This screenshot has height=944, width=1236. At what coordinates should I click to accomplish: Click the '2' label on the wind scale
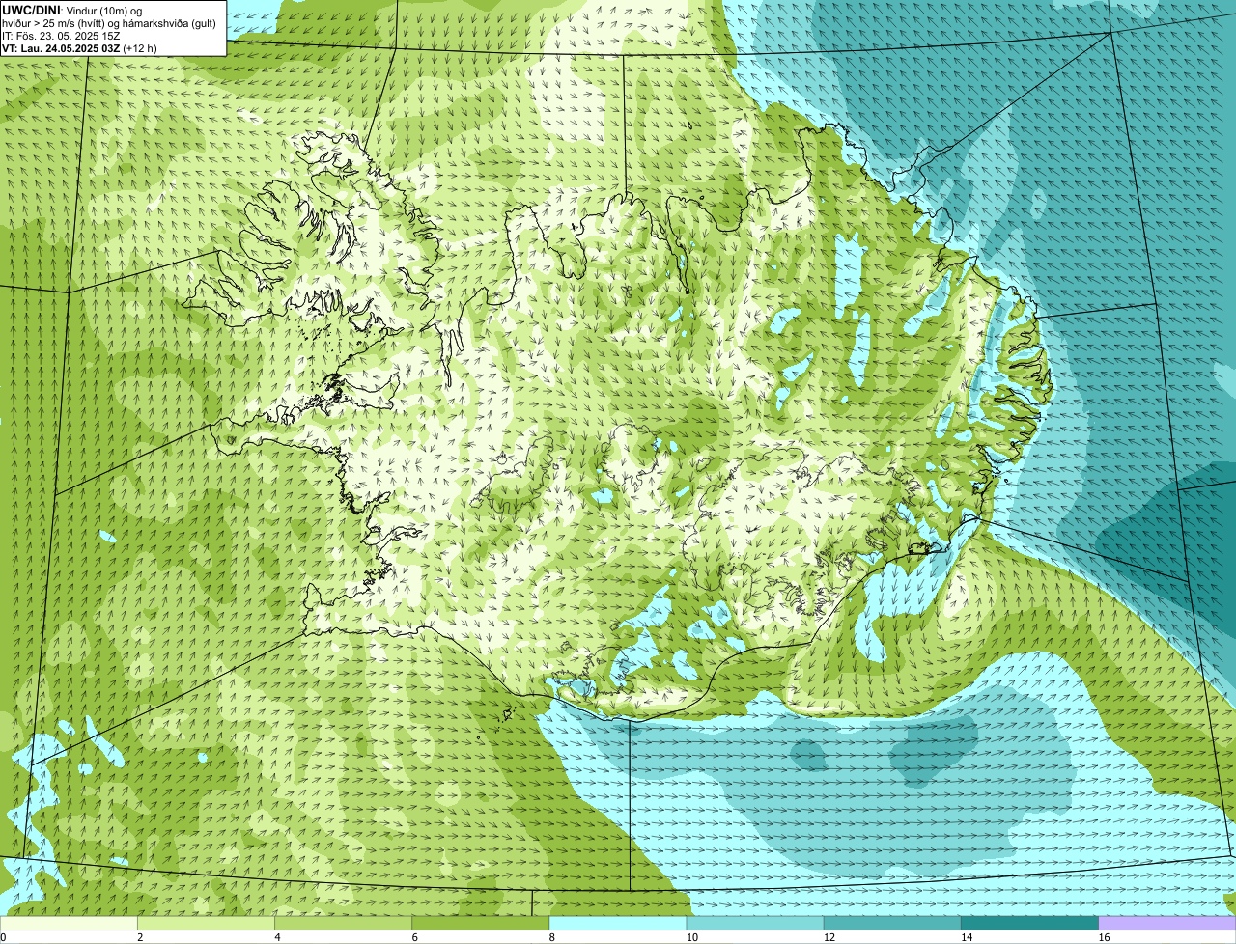tap(140, 937)
